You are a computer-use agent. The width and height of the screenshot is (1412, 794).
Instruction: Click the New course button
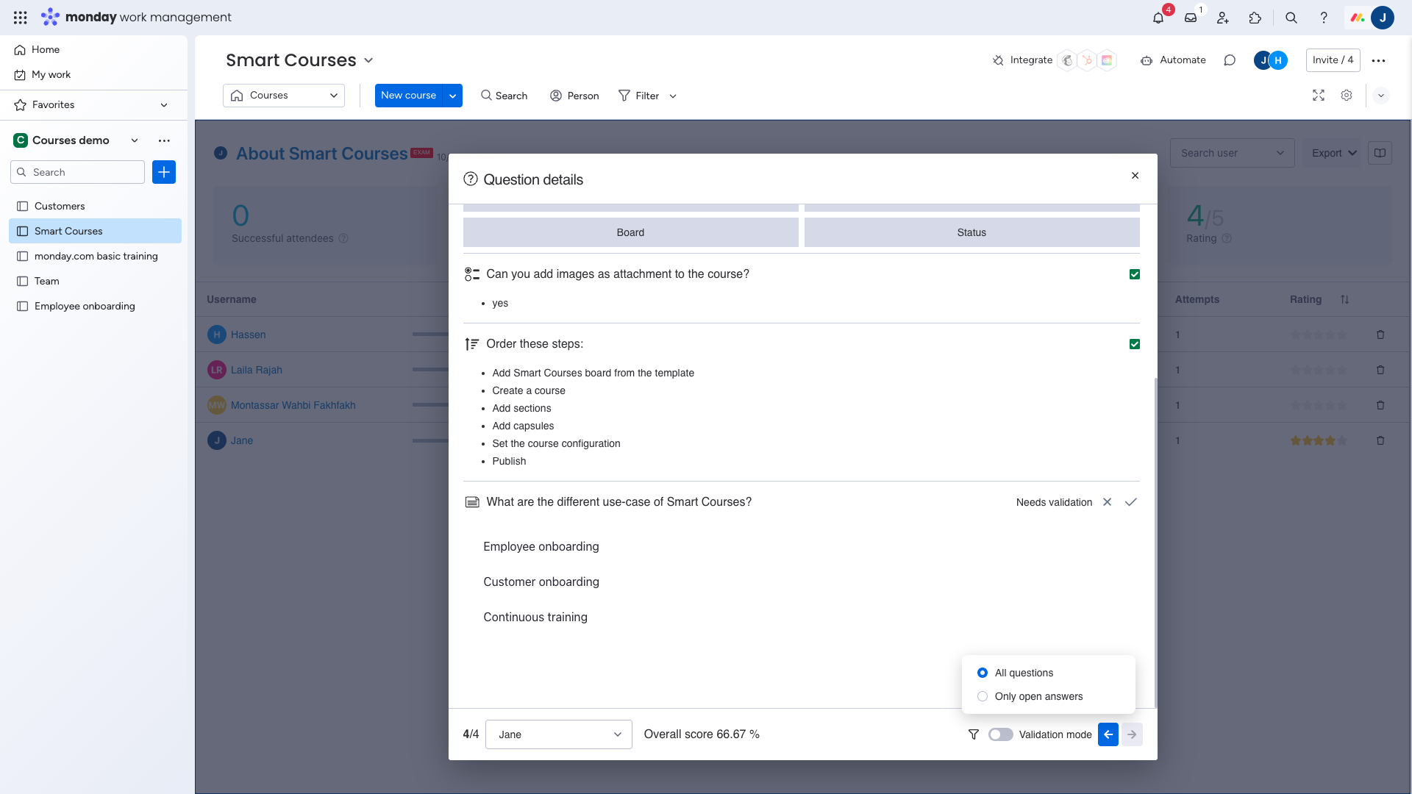(x=409, y=96)
